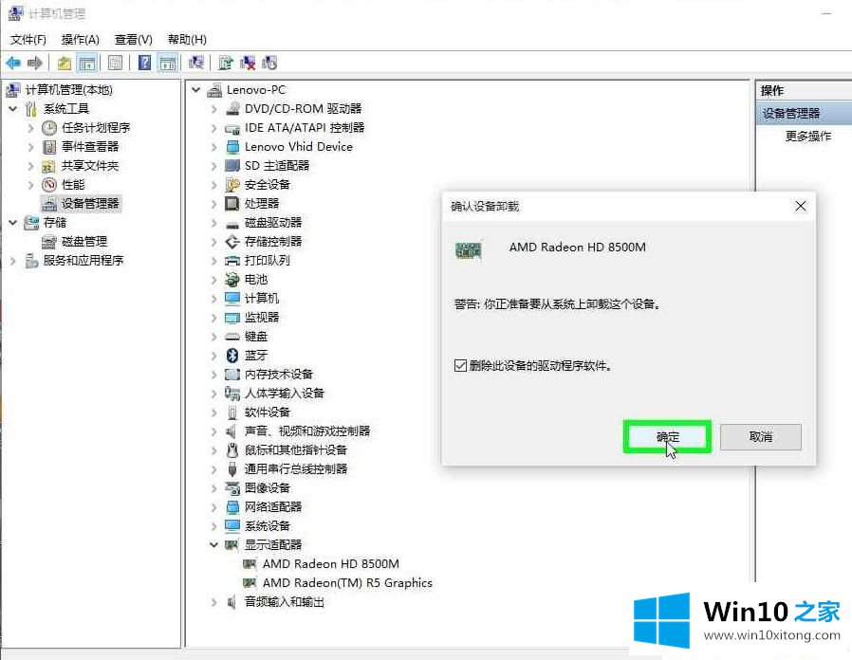The height and width of the screenshot is (660, 852).
Task: Click the Task Scheduler (任务计划程序) clock icon
Action: [x=49, y=128]
